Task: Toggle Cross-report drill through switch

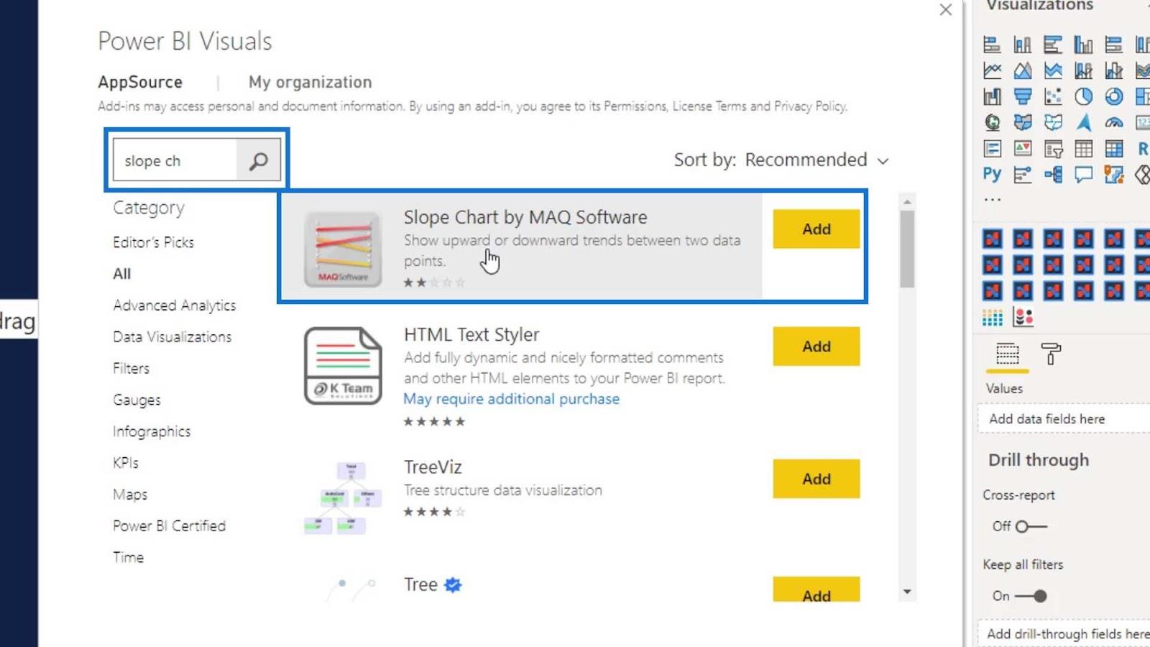Action: (1031, 526)
